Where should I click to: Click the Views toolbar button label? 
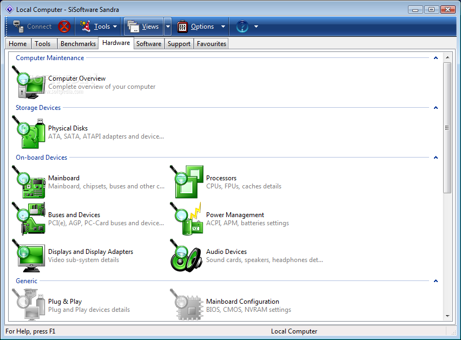[150, 27]
